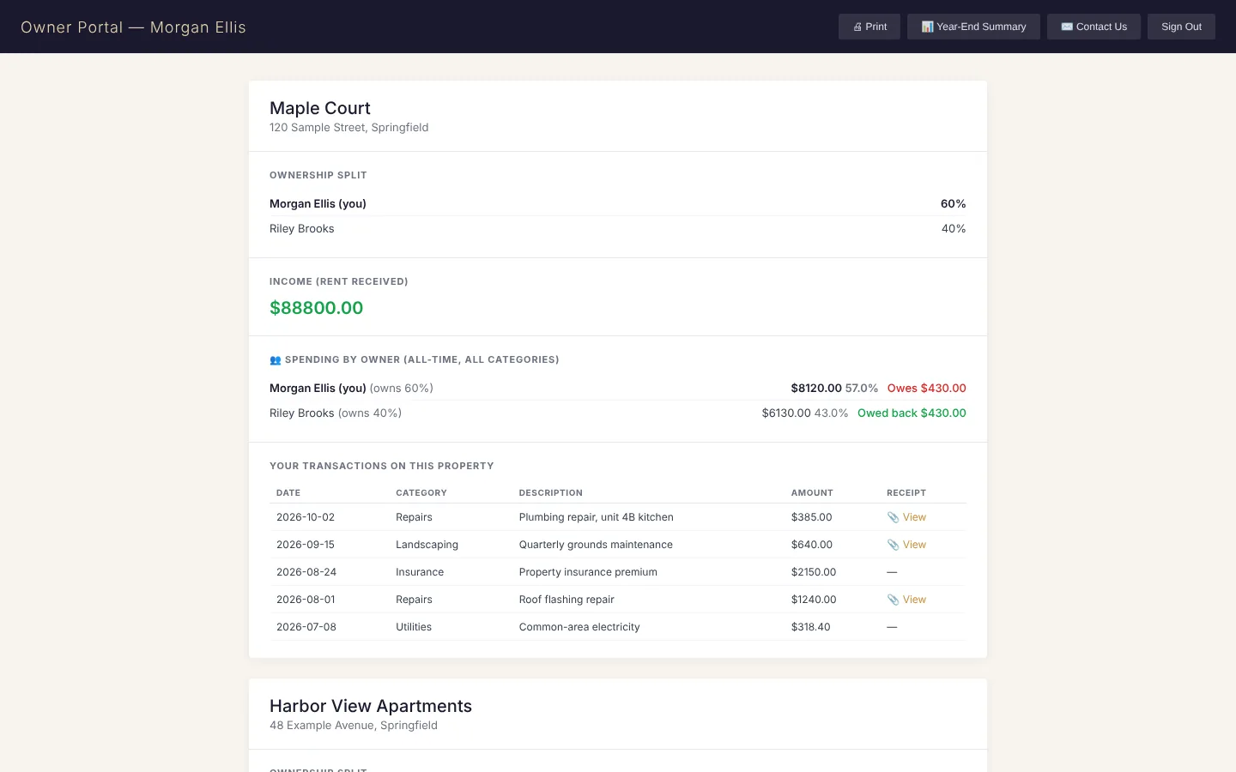Click the Amount column header
1236x772 pixels.
coord(812,493)
